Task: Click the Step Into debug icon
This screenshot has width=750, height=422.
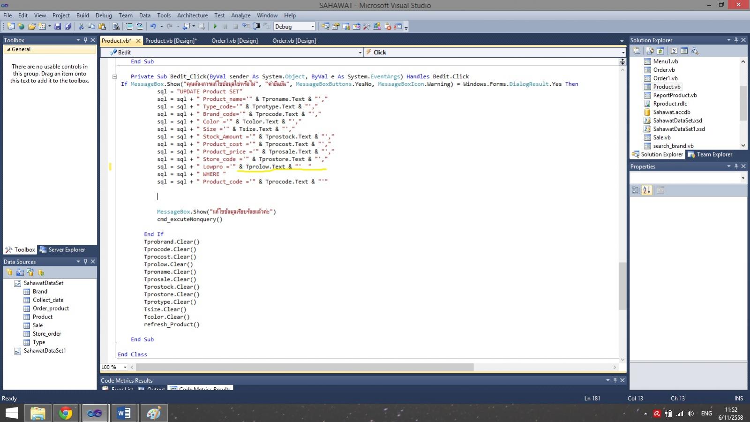Action: click(x=246, y=26)
